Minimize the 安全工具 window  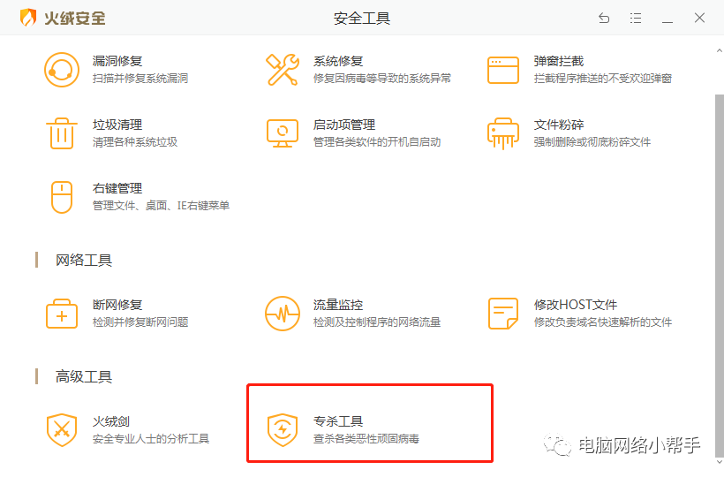tap(667, 21)
